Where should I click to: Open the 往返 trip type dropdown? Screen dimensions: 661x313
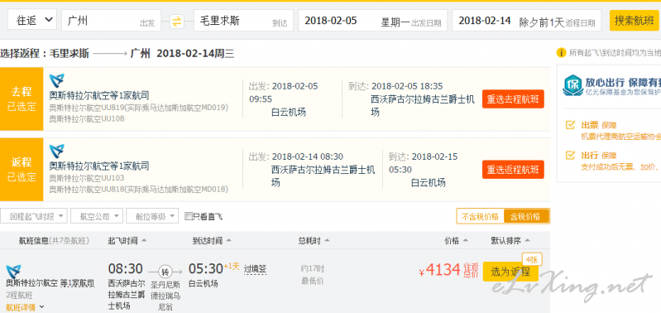[x=32, y=20]
